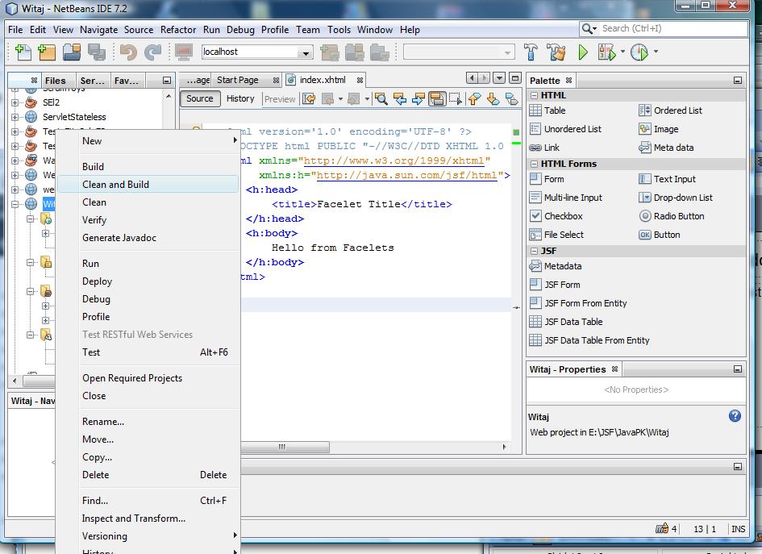Expand the ServletStateless project node
This screenshot has width=762, height=554.
click(x=15, y=117)
